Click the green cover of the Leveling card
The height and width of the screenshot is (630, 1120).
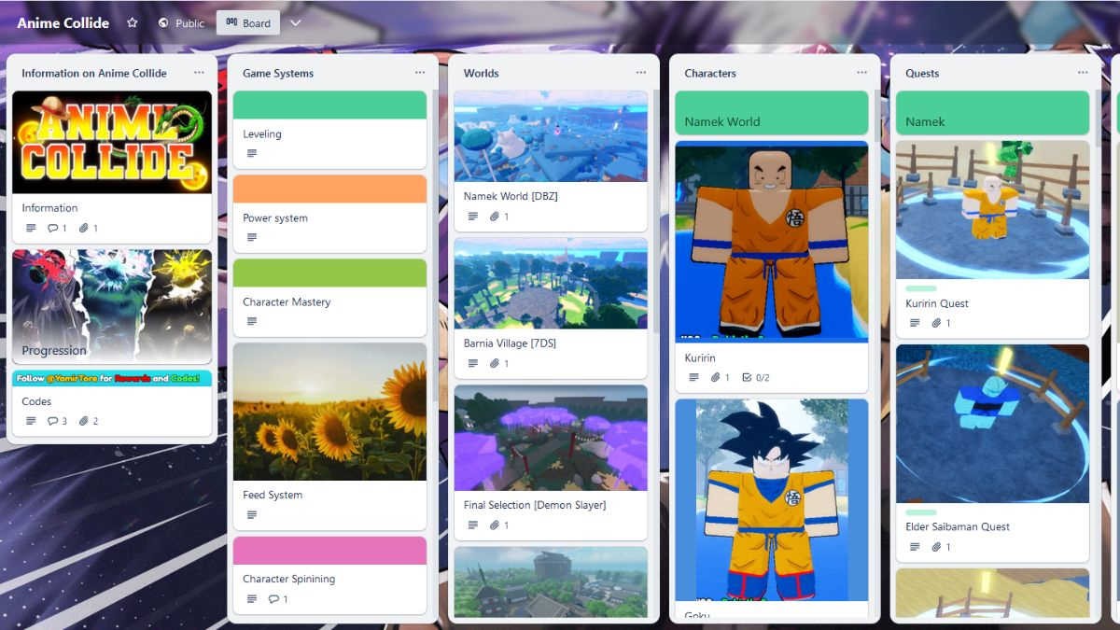pyautogui.click(x=329, y=105)
